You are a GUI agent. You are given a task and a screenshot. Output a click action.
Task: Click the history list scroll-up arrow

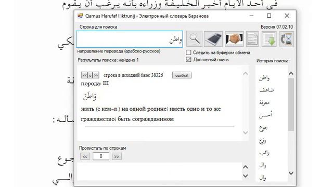(291, 74)
